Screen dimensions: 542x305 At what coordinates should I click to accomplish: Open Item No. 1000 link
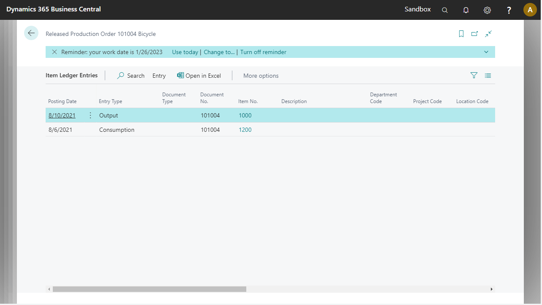(x=245, y=115)
